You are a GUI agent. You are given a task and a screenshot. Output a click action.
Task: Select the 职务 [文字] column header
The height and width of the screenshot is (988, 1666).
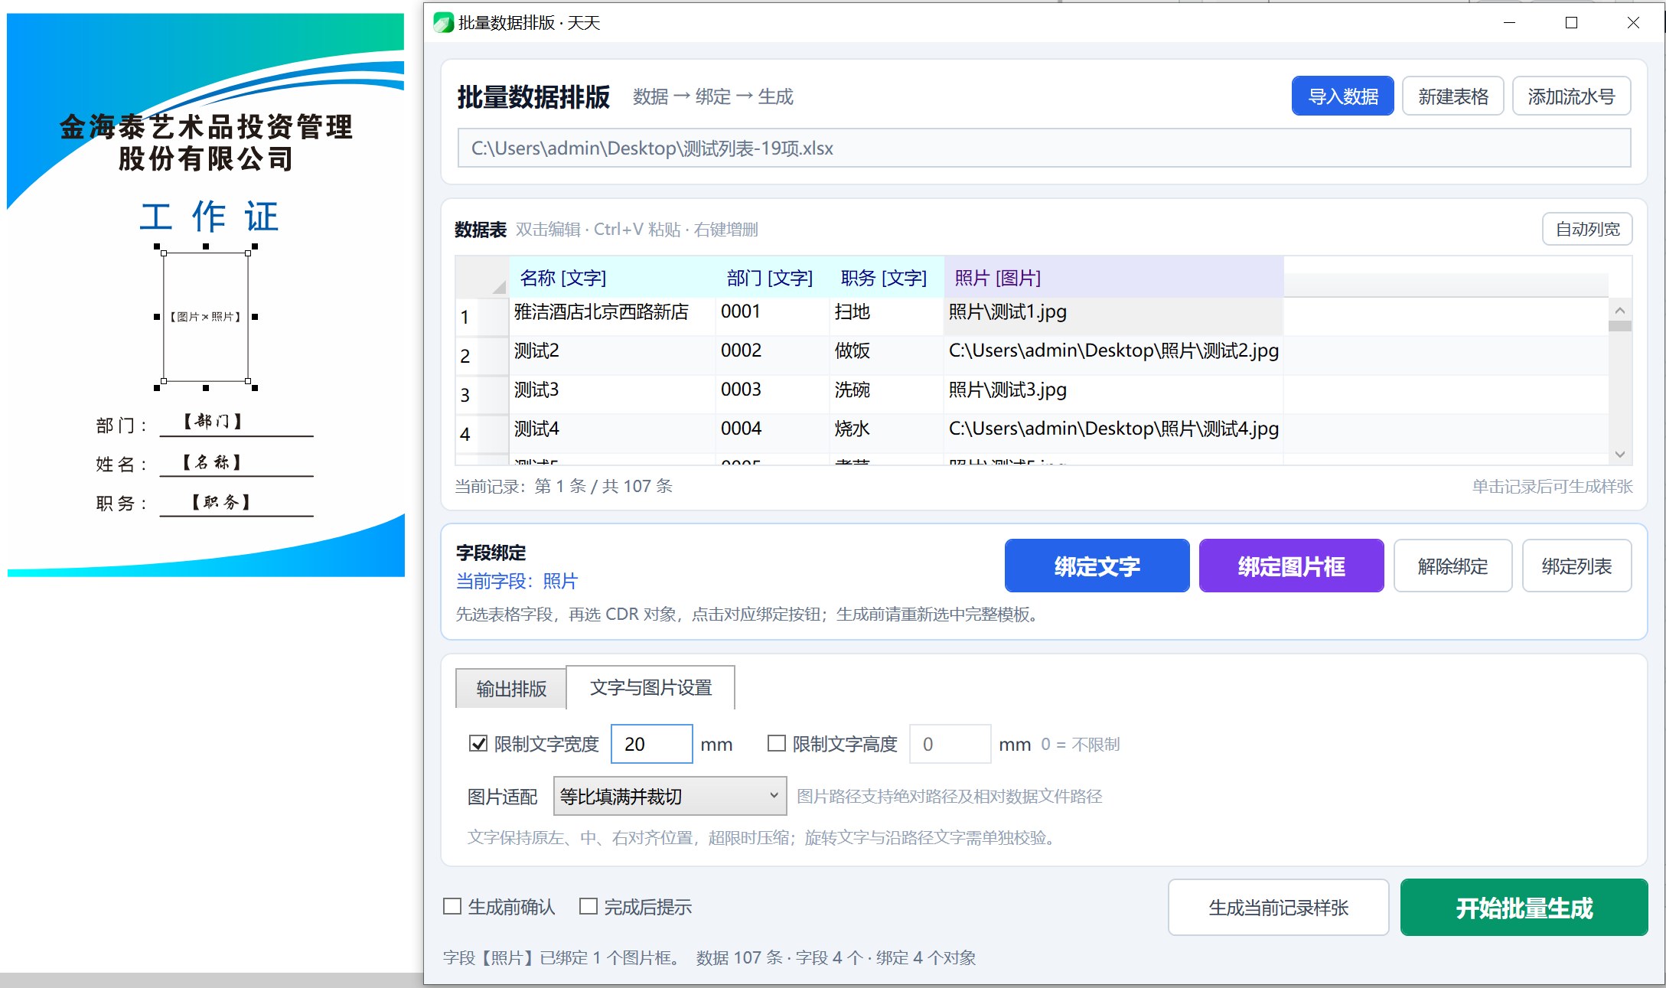tap(886, 277)
